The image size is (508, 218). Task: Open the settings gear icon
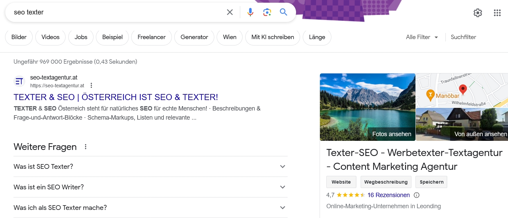(x=478, y=13)
